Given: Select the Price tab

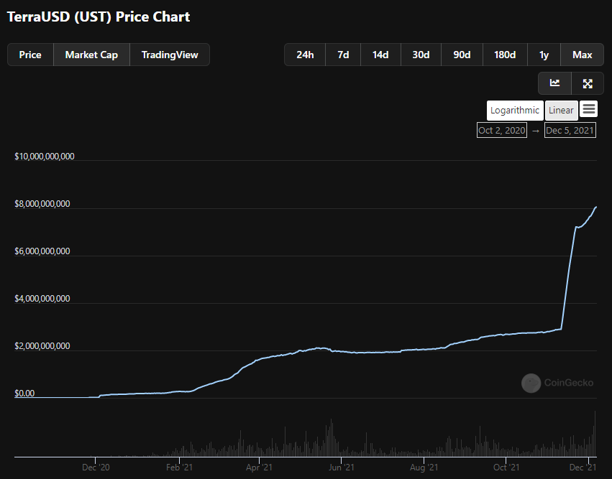Looking at the screenshot, I should pos(30,55).
